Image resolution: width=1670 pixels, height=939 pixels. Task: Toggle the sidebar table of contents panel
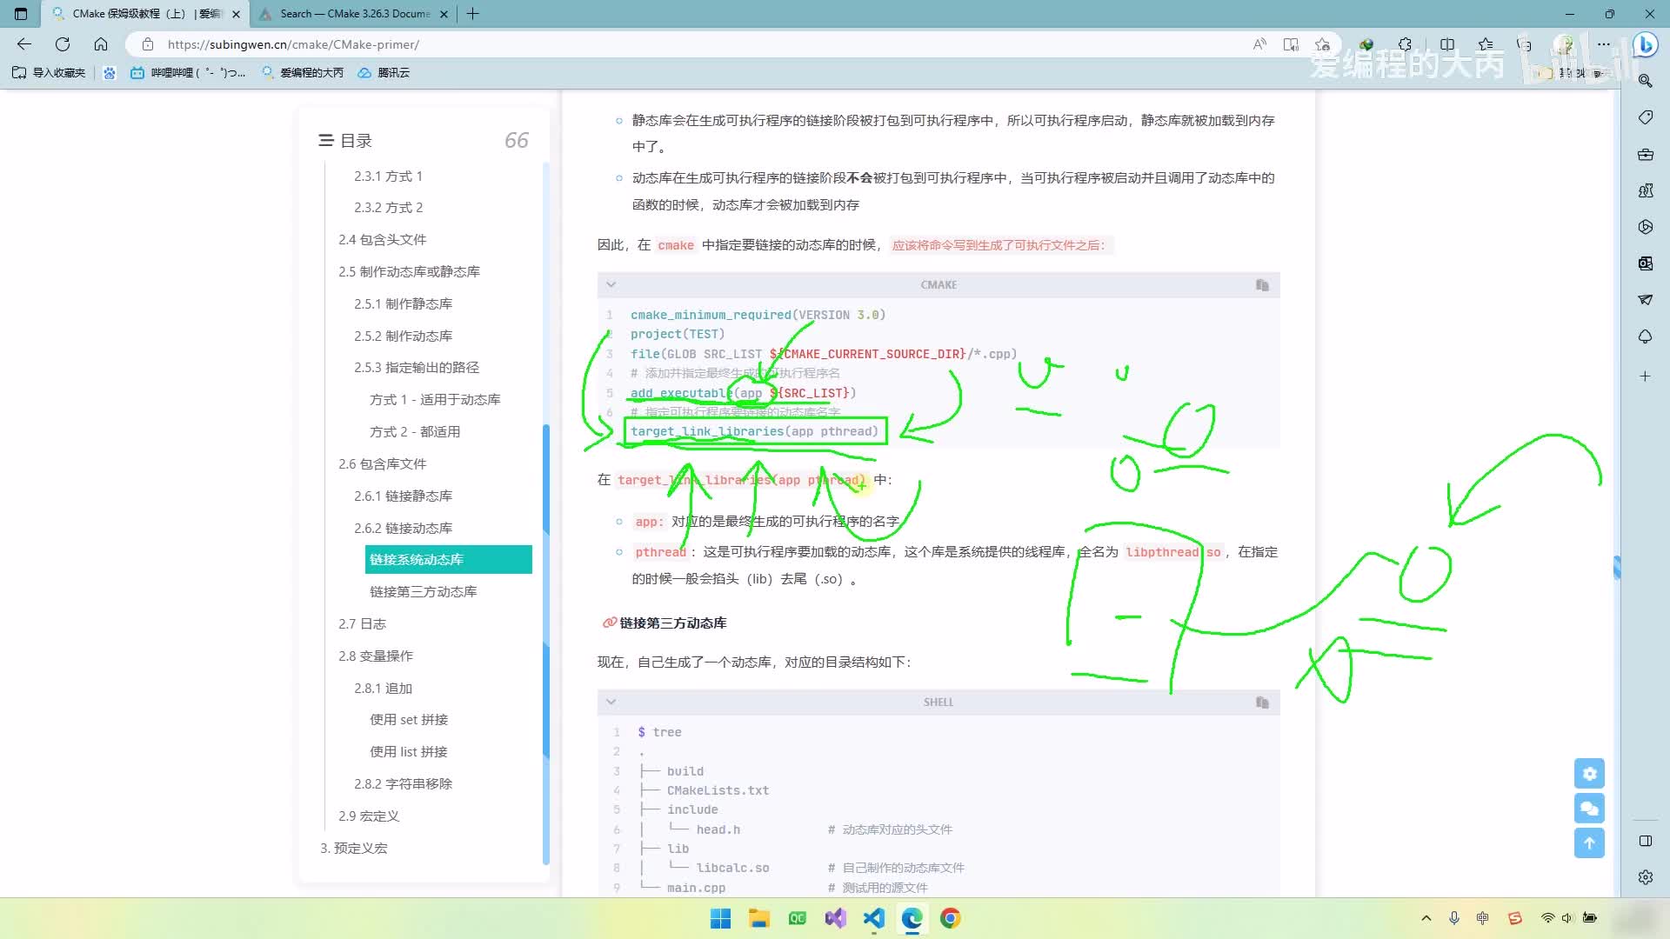coord(324,140)
